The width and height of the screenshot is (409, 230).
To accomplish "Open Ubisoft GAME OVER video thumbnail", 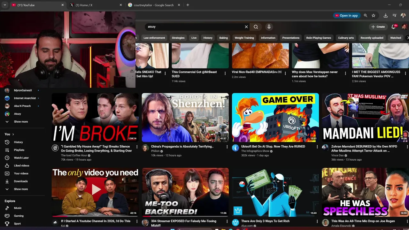I will pos(275,117).
